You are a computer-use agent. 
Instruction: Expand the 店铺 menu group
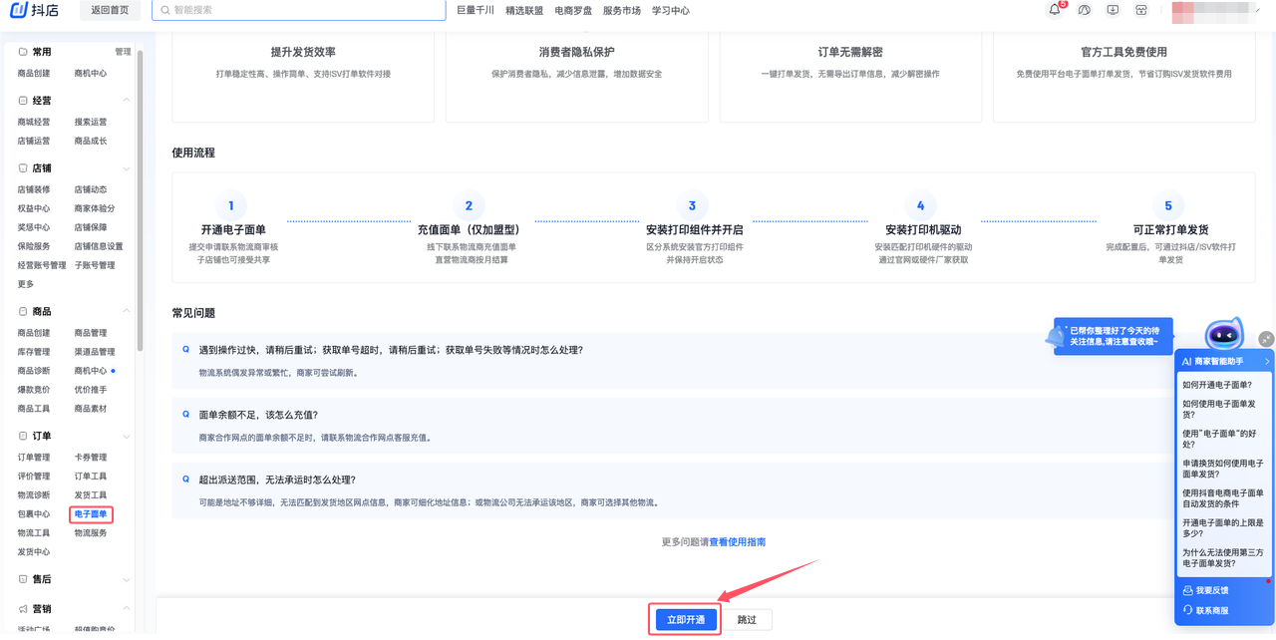tap(127, 168)
